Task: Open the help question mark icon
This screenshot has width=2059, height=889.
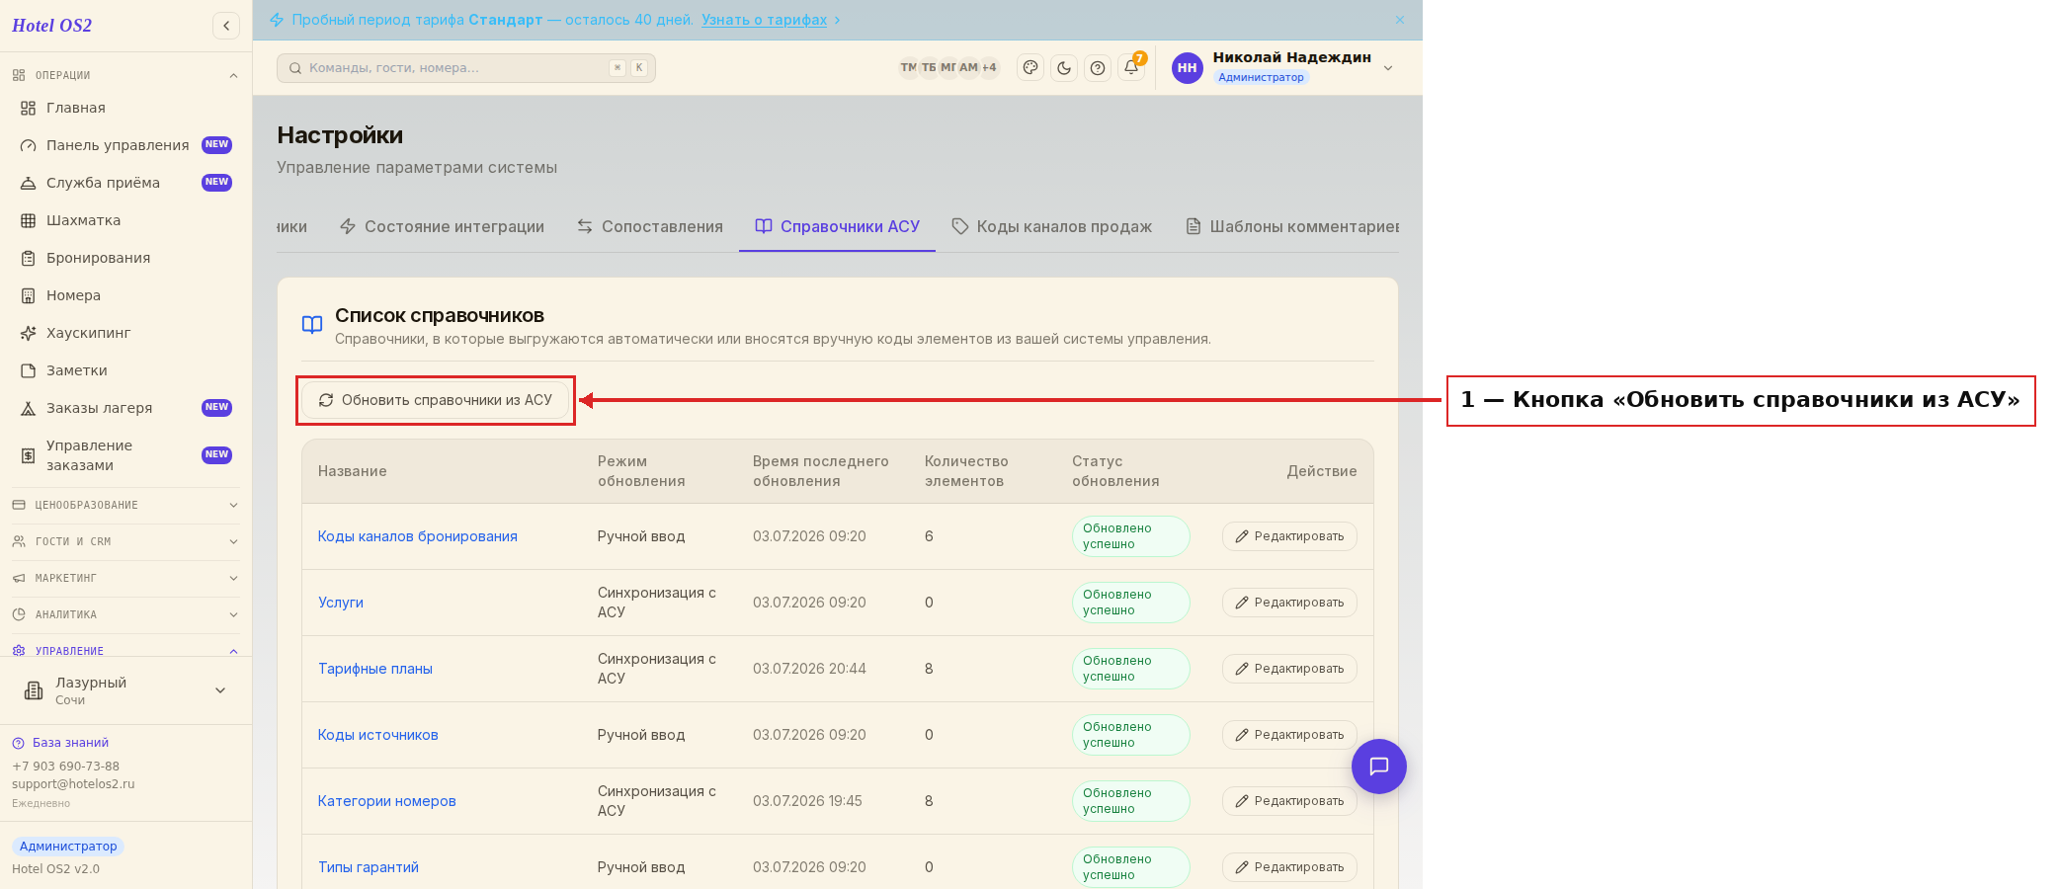Action: [x=1098, y=67]
